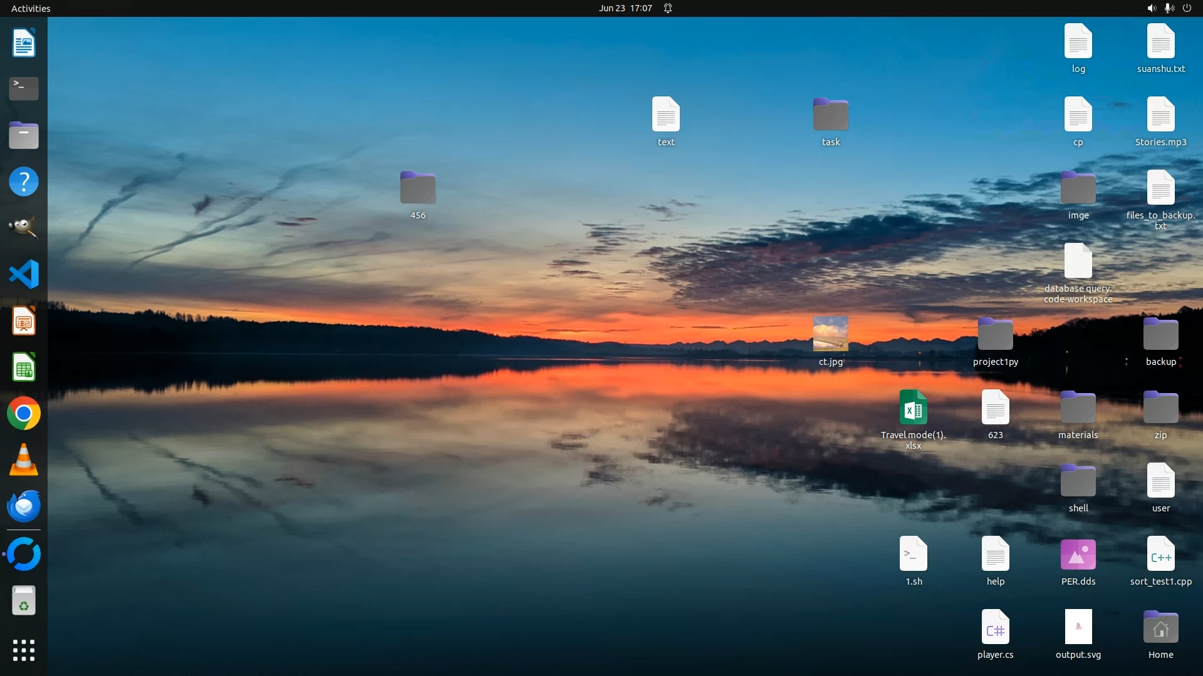Open Visual Studio Code from dock
Screen dimensions: 1203x676
coord(24,274)
